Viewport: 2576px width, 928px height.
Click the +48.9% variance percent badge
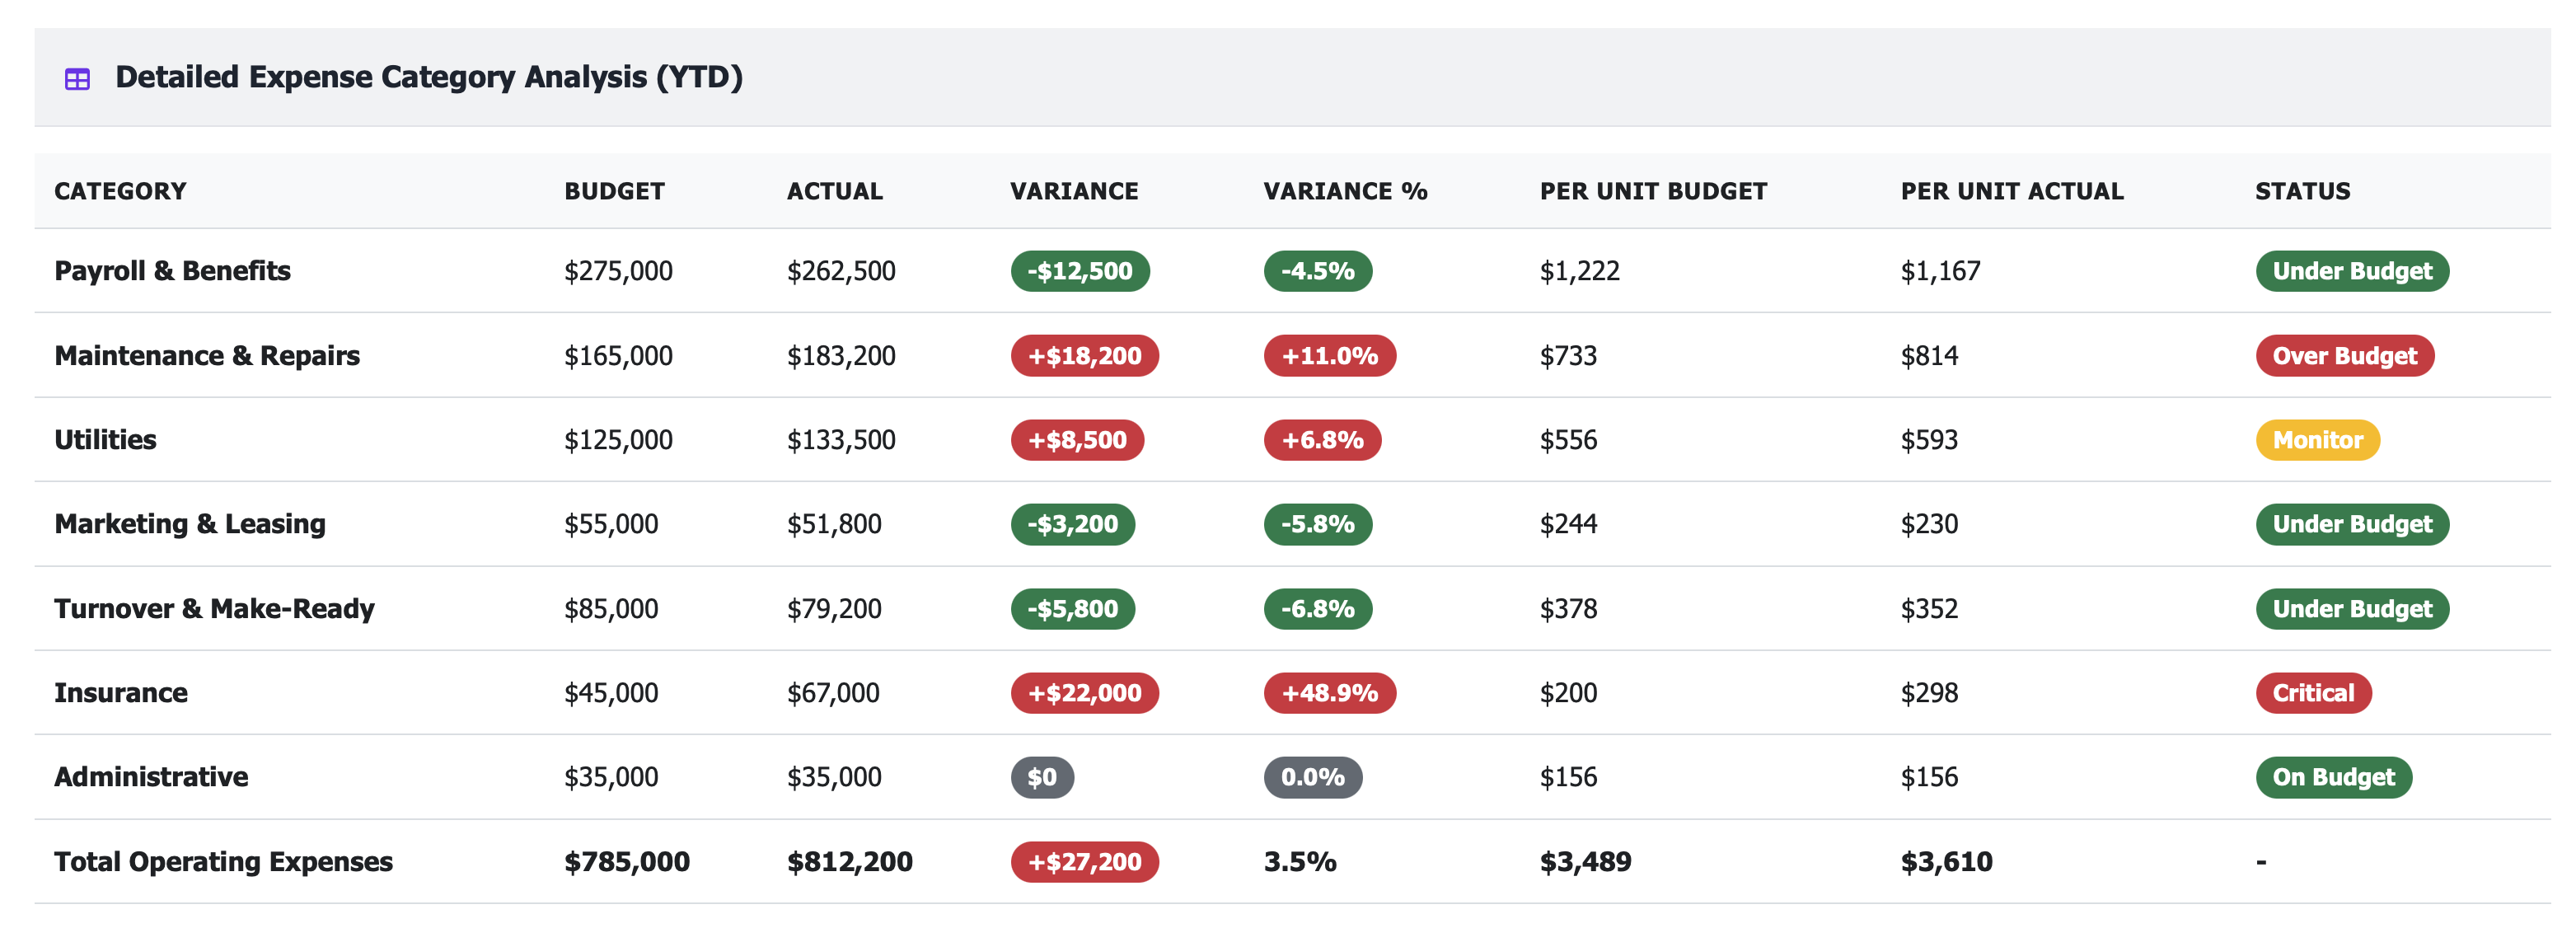[1329, 693]
